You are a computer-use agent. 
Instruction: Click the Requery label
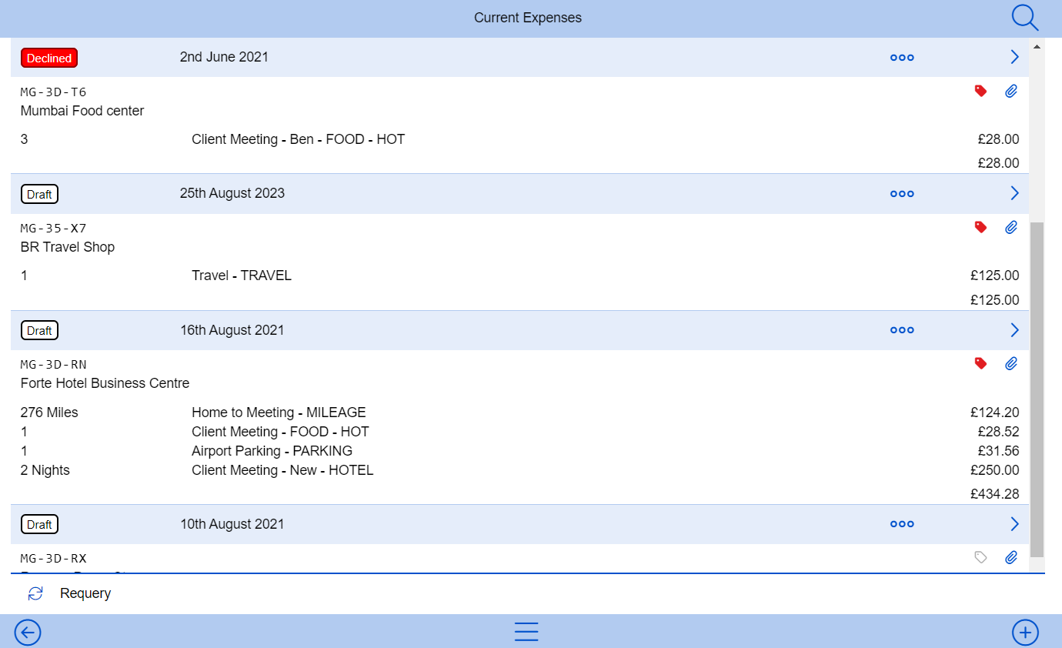click(x=85, y=593)
